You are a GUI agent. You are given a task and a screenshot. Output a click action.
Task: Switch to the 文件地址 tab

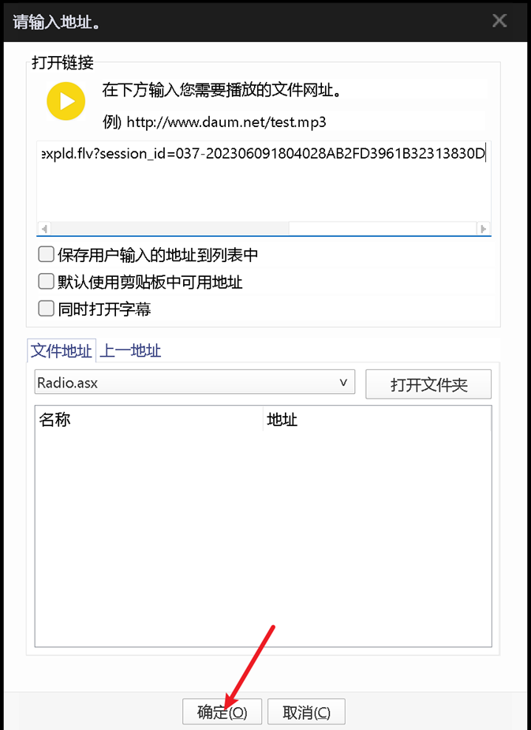[x=62, y=350]
